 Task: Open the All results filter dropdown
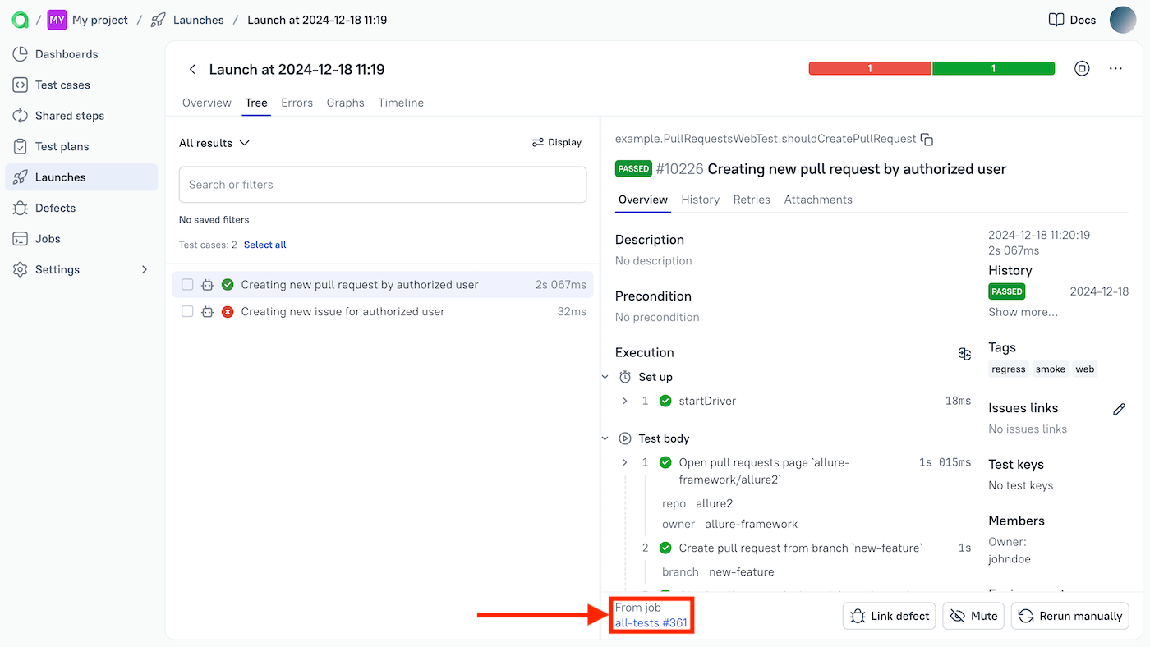pos(214,142)
